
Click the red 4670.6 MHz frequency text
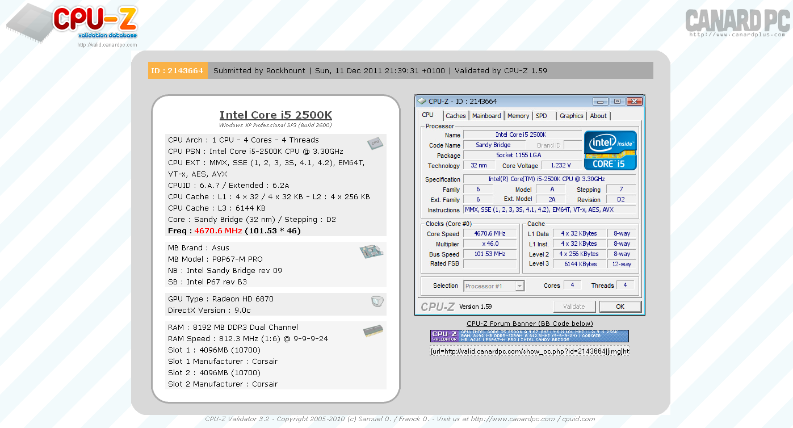pyautogui.click(x=218, y=231)
